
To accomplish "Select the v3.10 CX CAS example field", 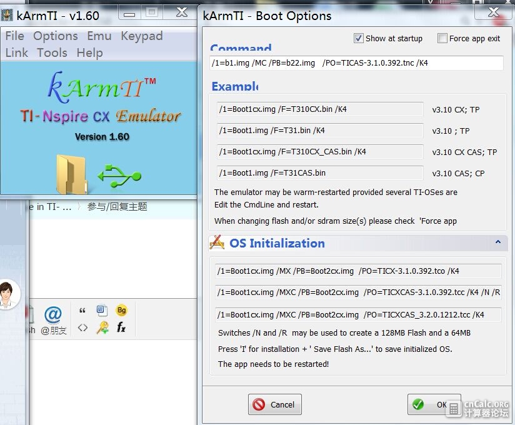I will pyautogui.click(x=320, y=151).
